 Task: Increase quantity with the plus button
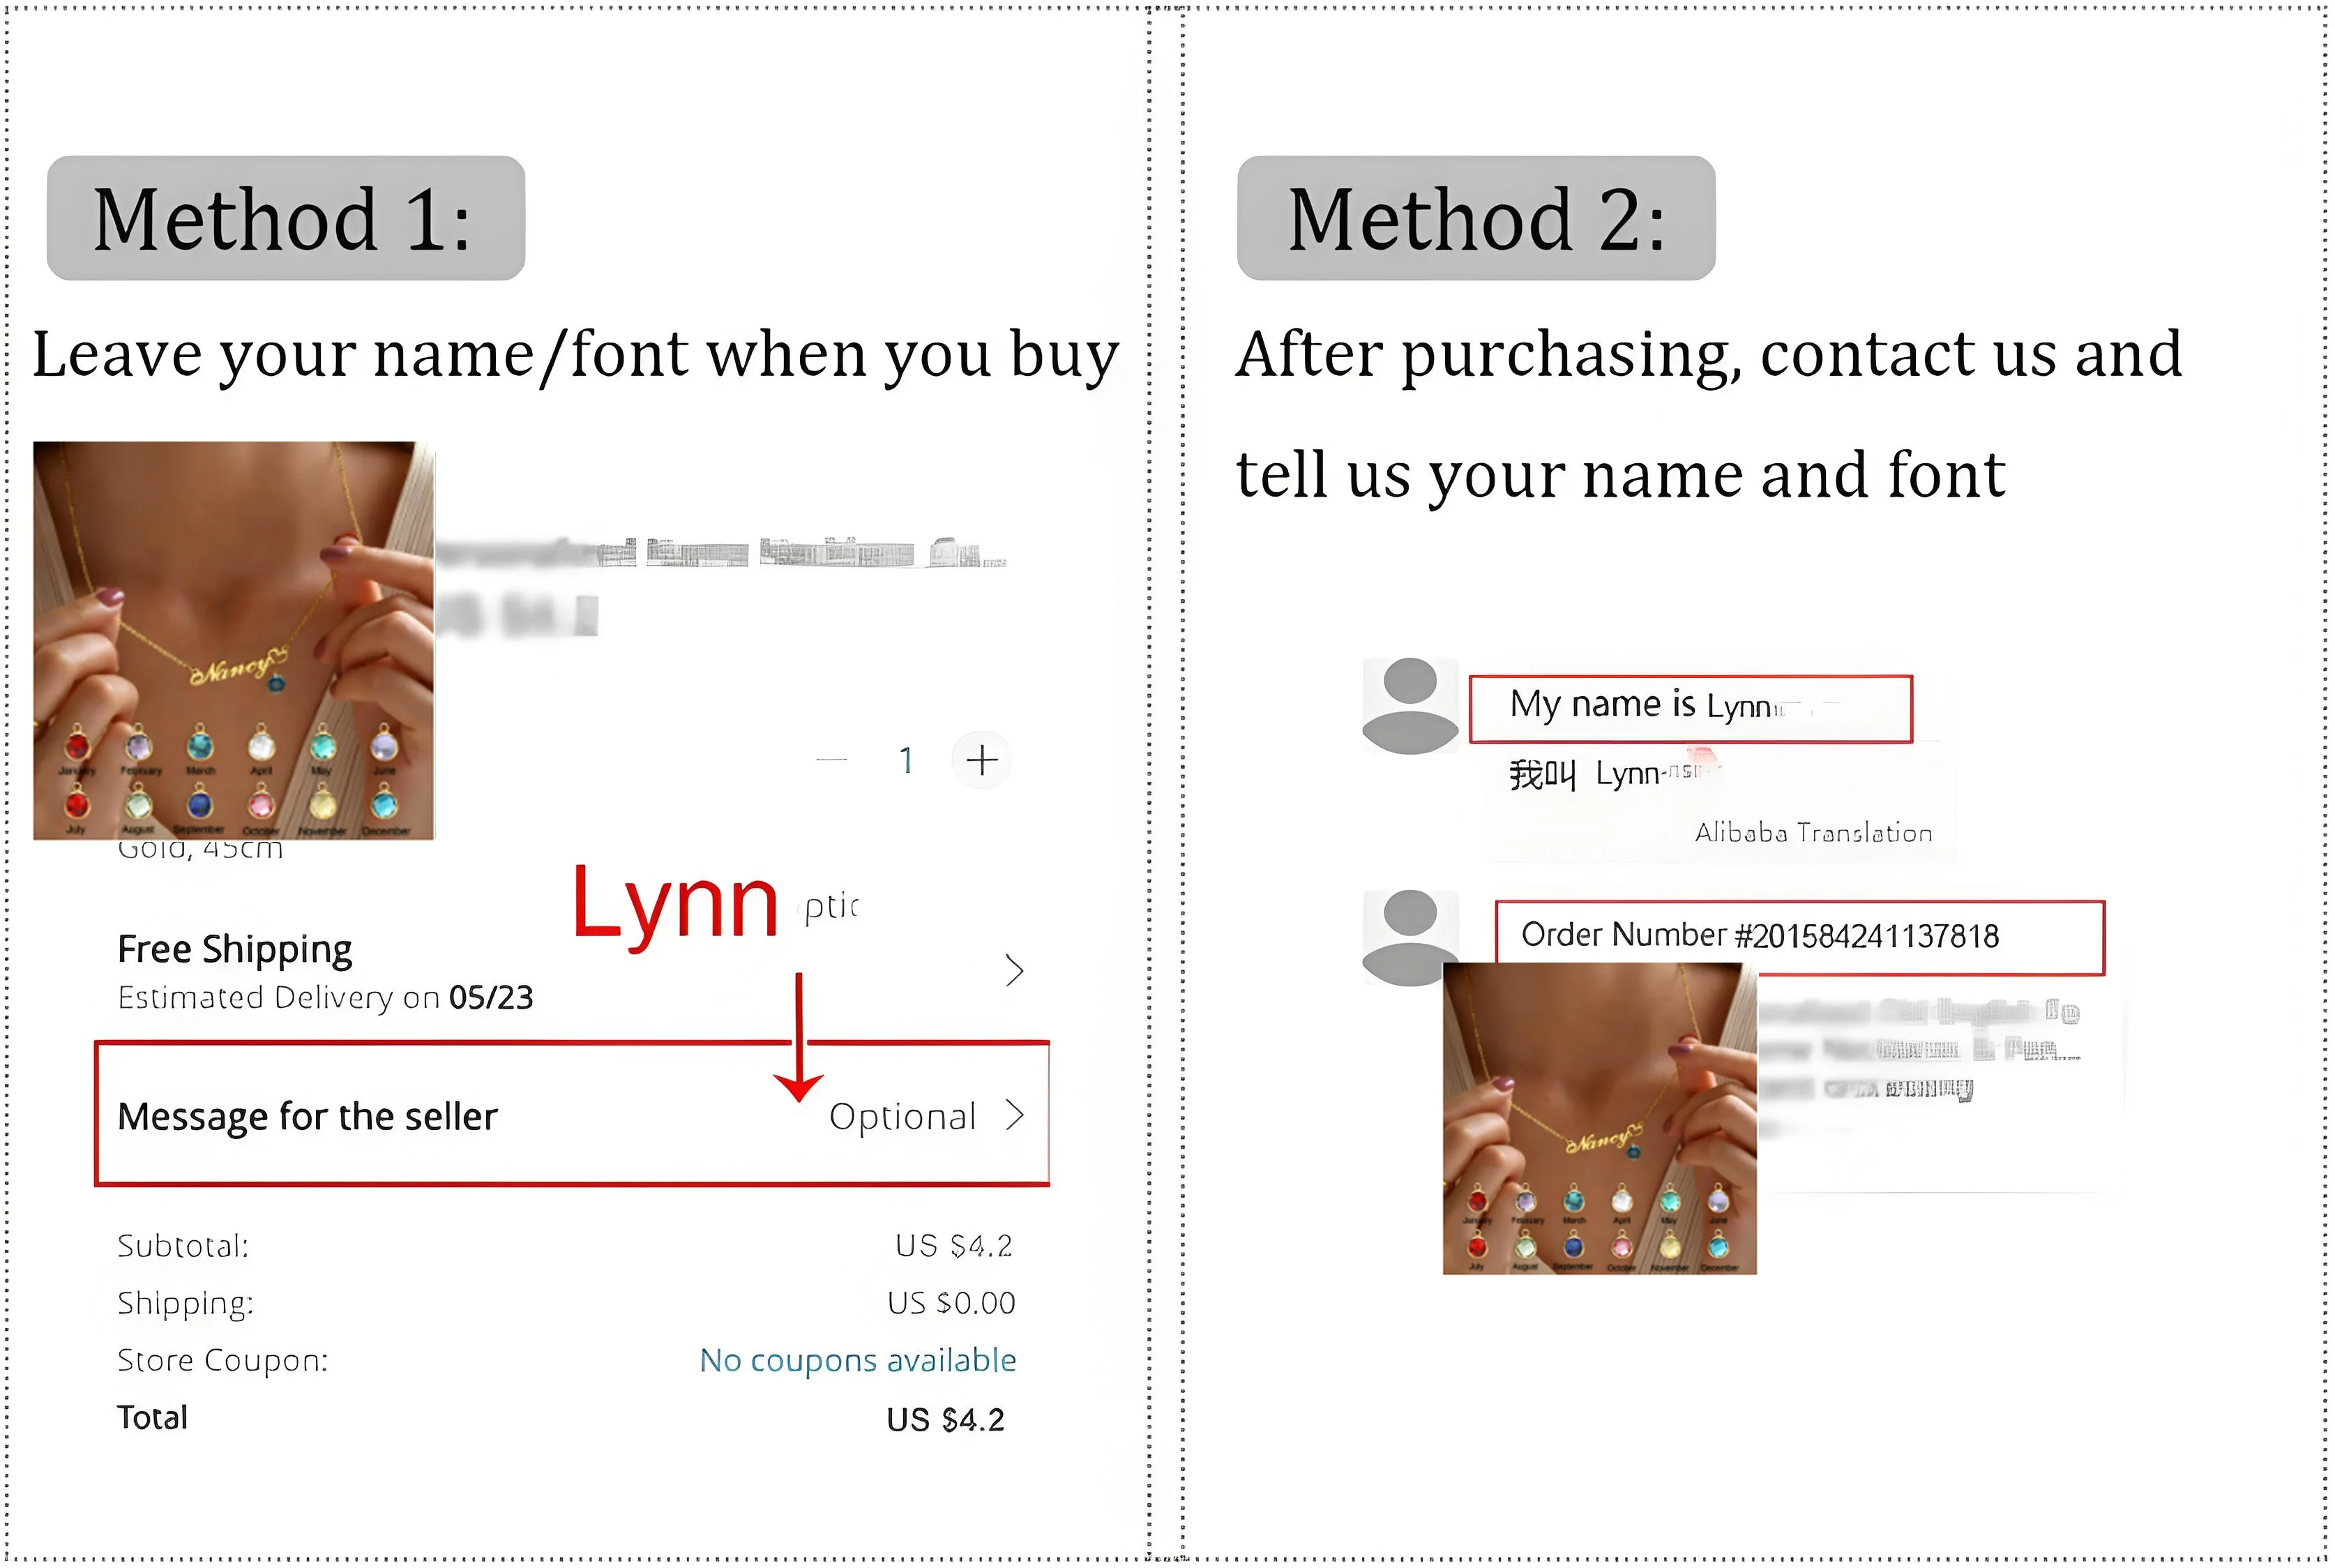(x=981, y=760)
